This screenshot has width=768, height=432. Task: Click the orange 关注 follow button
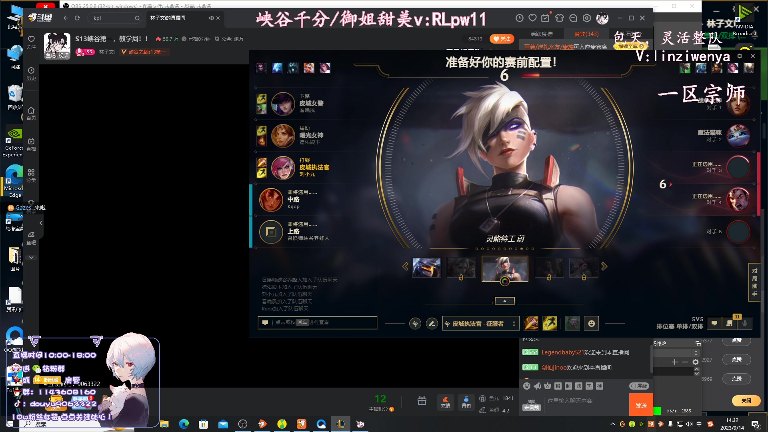pos(502,39)
